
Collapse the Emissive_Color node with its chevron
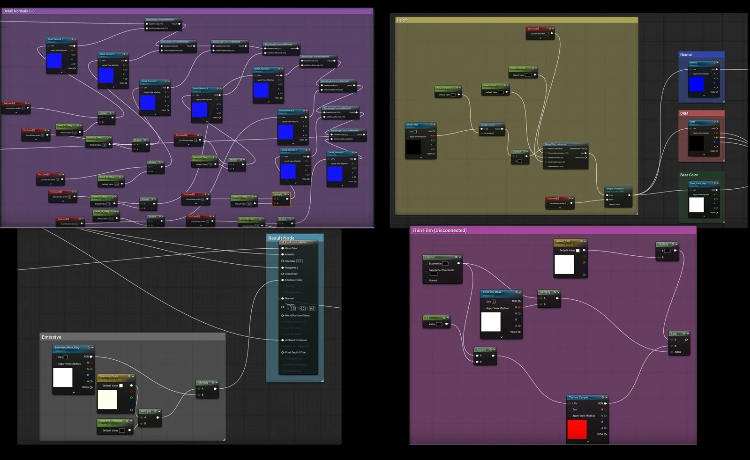133,376
